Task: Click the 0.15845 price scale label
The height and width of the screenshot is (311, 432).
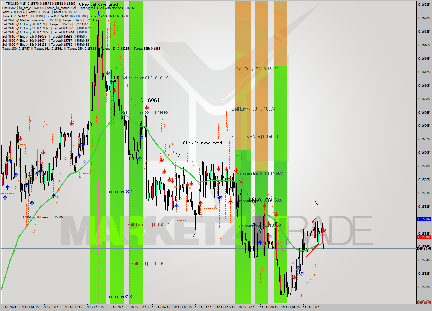Action: point(424,260)
